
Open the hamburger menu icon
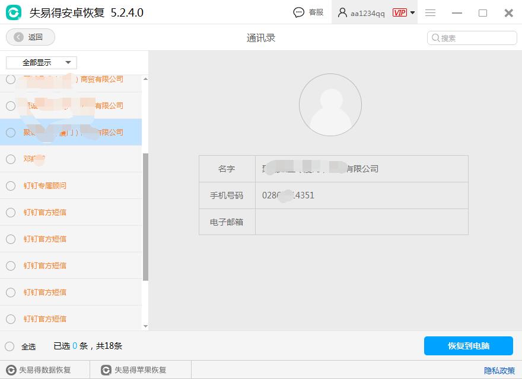point(431,12)
